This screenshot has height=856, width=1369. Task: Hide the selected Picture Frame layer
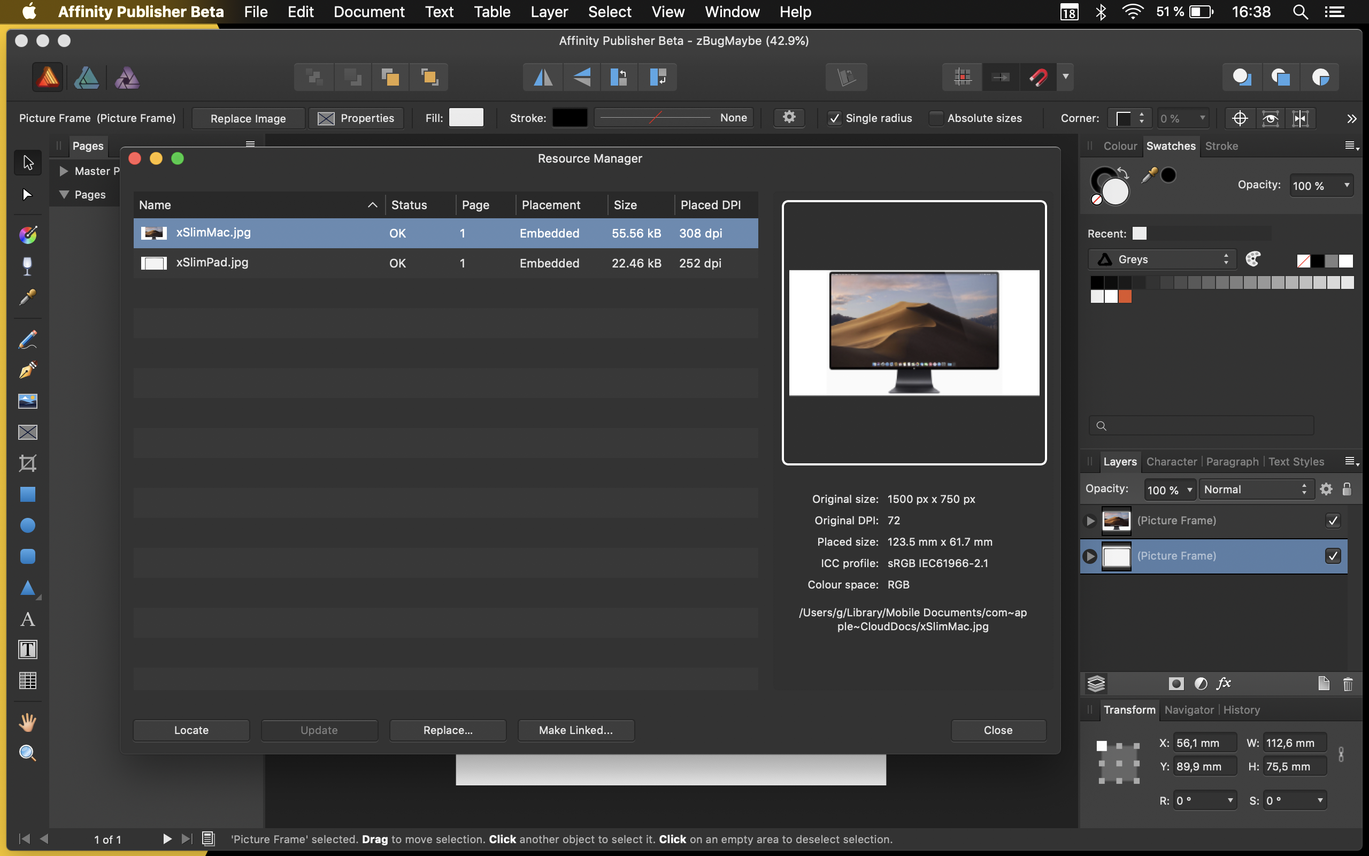(x=1333, y=556)
